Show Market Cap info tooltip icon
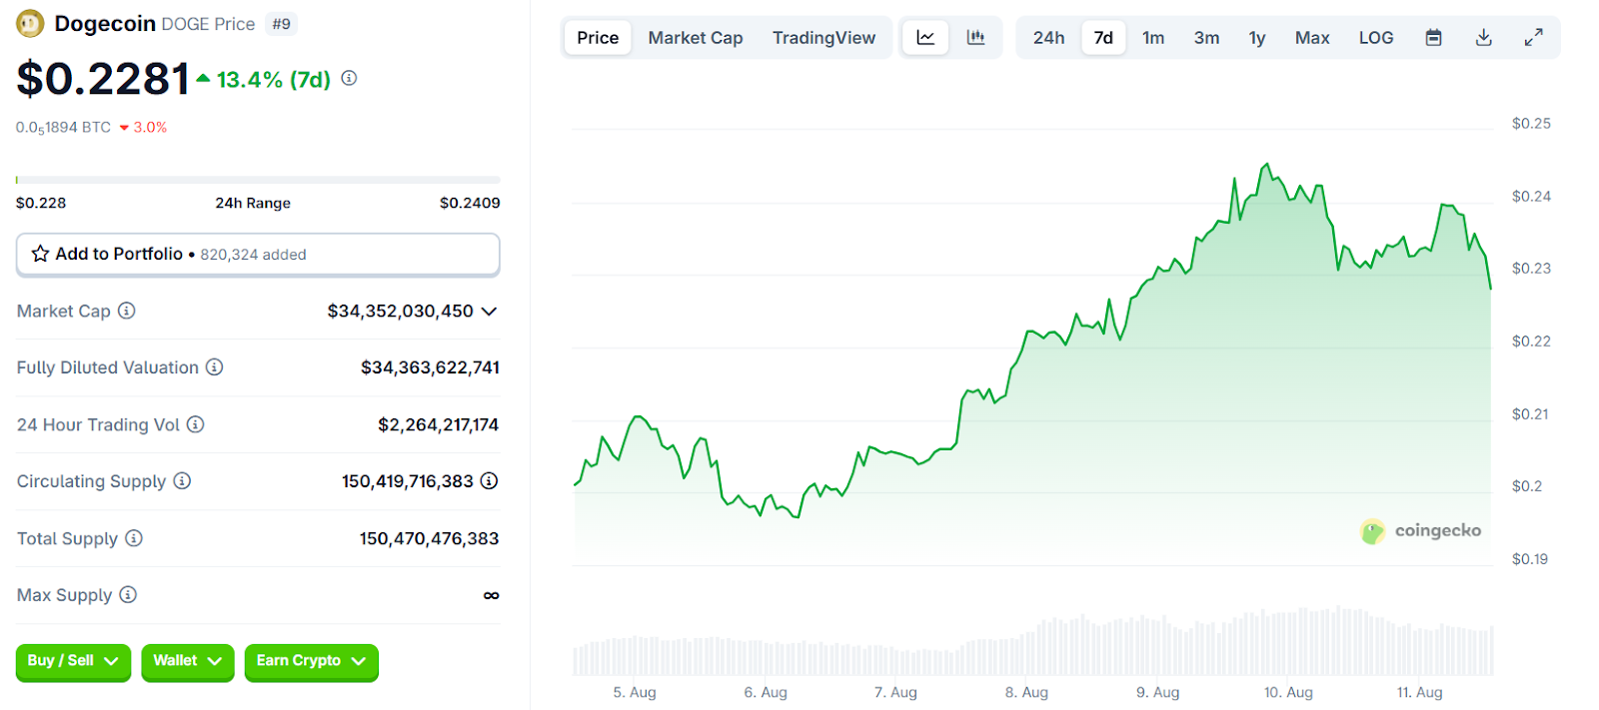 [127, 311]
